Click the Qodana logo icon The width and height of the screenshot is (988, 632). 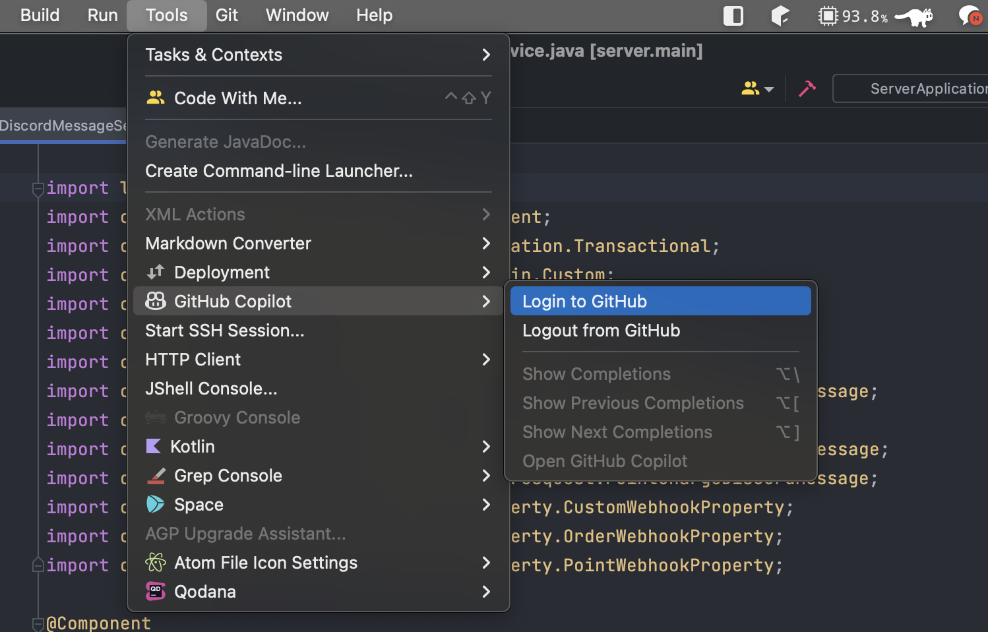click(156, 591)
